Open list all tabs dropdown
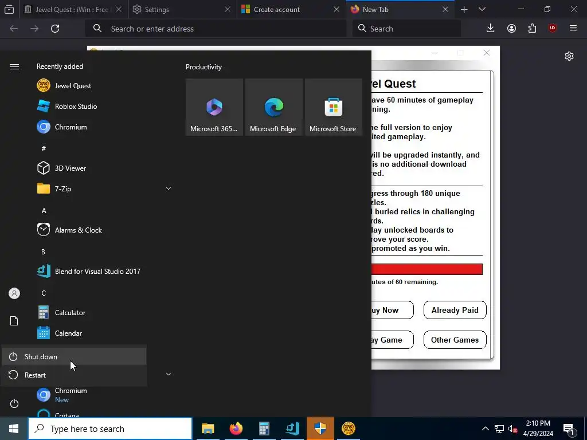Screen dimensions: 587x440 (x=482, y=9)
